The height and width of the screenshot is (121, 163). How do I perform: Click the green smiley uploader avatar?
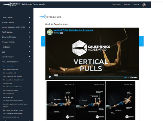[x=50, y=32]
